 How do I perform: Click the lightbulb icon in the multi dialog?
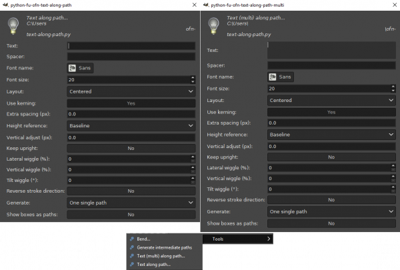[213, 26]
